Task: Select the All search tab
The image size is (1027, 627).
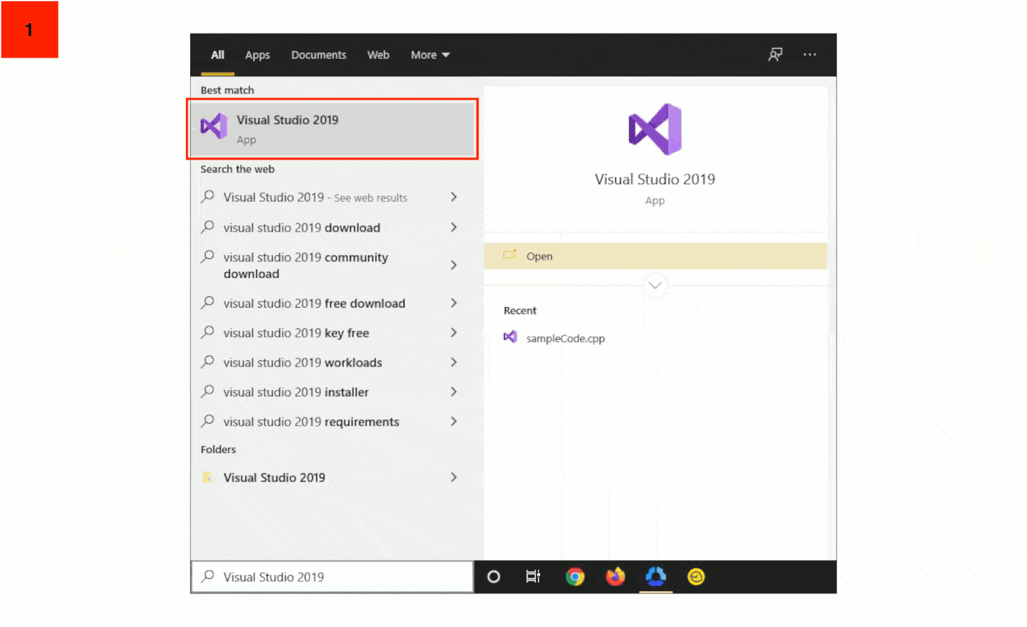Action: [218, 55]
